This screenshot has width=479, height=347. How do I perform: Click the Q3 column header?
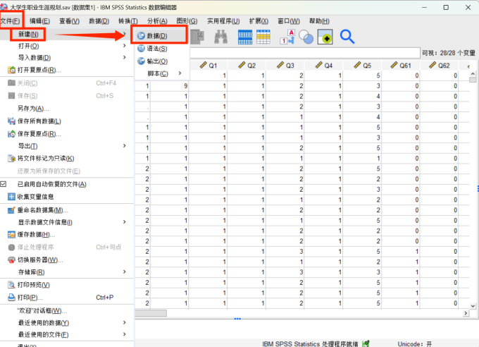(285, 66)
